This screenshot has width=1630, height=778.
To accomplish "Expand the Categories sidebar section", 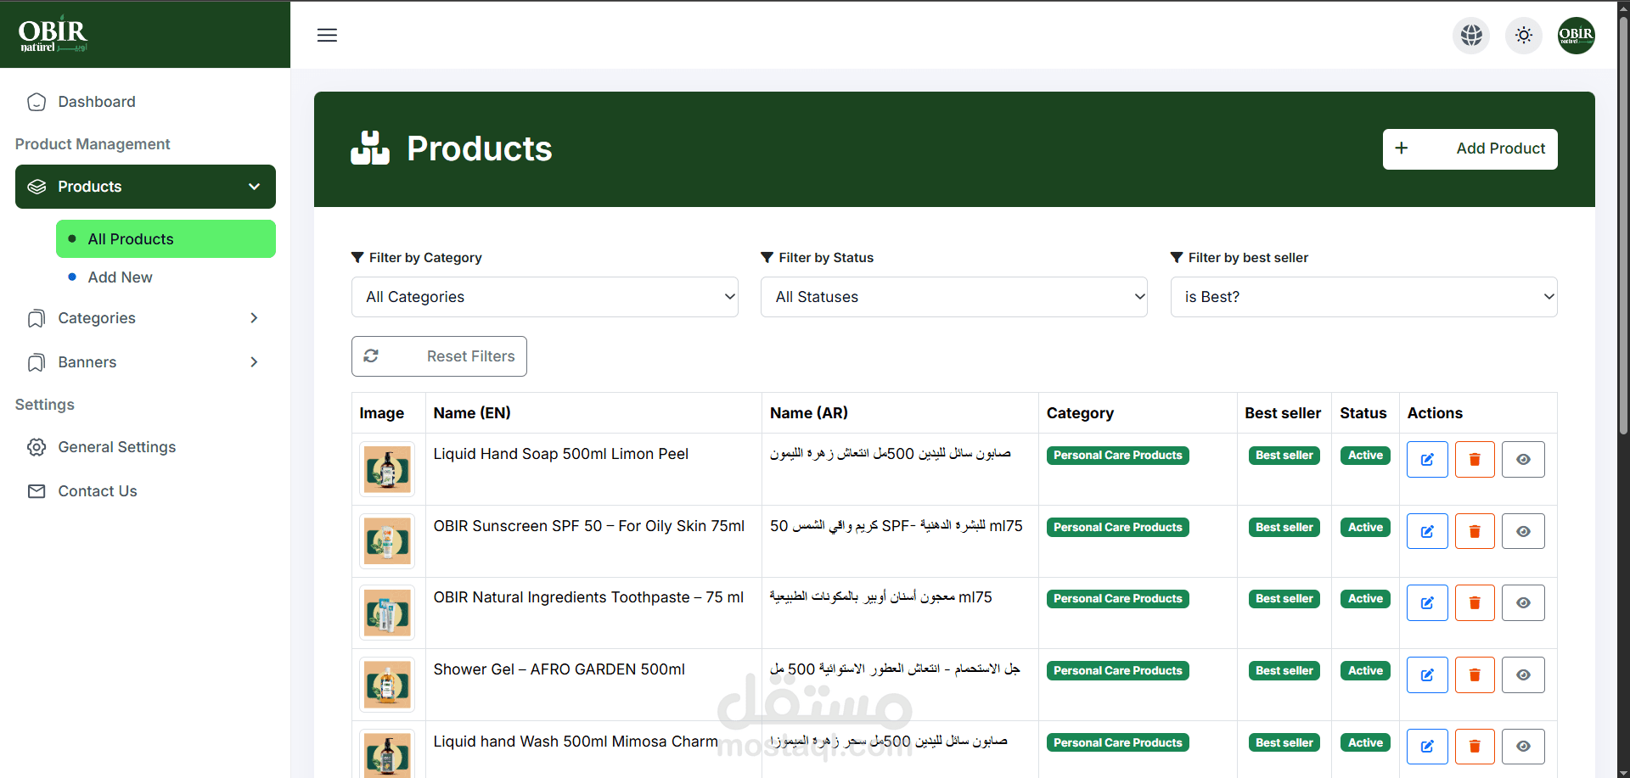I will (x=145, y=318).
